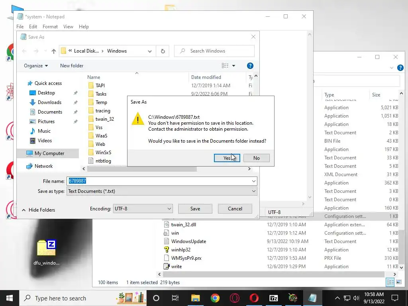Viewport: 408px width, 306px height.
Task: Select Music in the navigation pane
Action: click(x=44, y=131)
